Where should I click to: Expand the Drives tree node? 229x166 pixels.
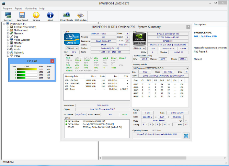[8, 46]
